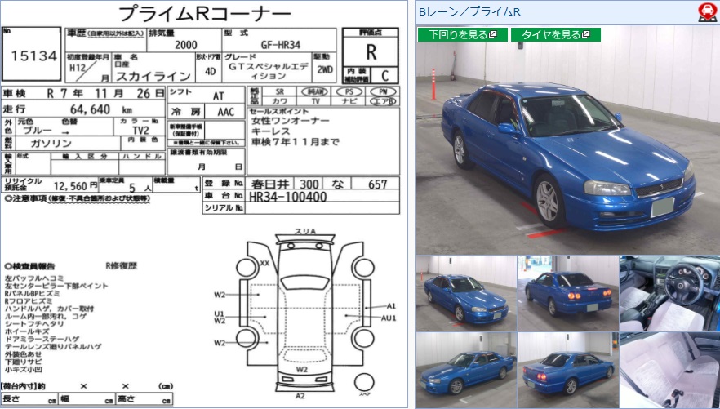
Task: Click the U1 damage mark on diagram
Action: 219,313
